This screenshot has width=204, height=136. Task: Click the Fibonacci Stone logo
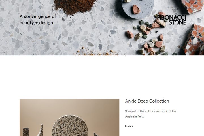[x=171, y=20]
